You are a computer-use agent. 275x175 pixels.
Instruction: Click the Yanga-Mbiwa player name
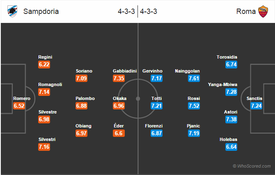point(222,84)
